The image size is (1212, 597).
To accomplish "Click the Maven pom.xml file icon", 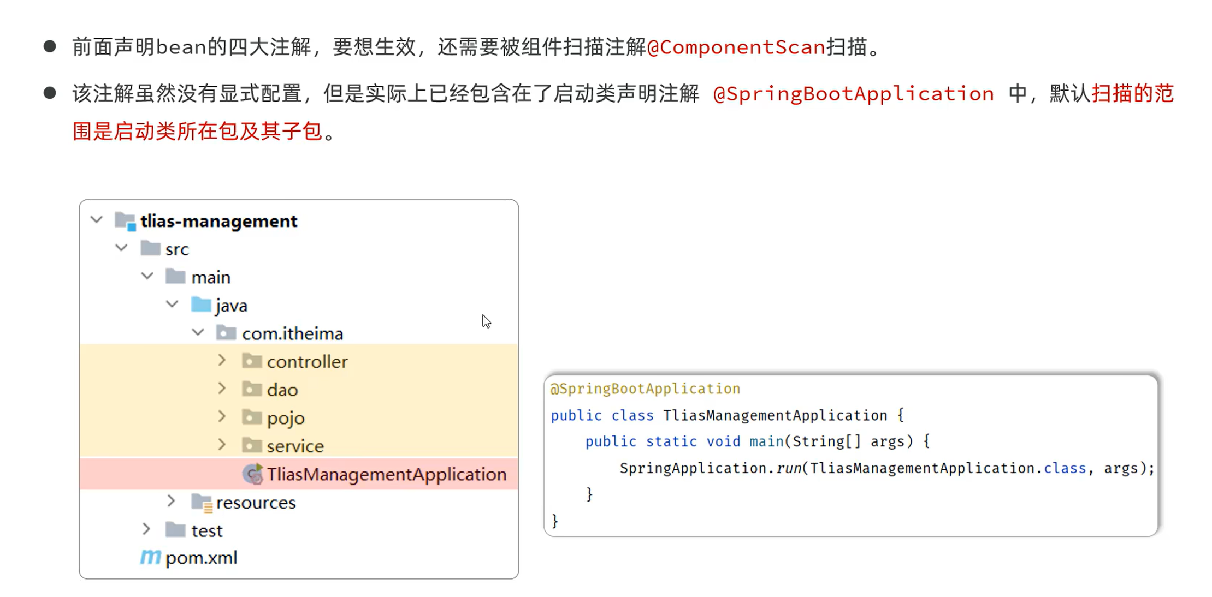I will pos(150,557).
